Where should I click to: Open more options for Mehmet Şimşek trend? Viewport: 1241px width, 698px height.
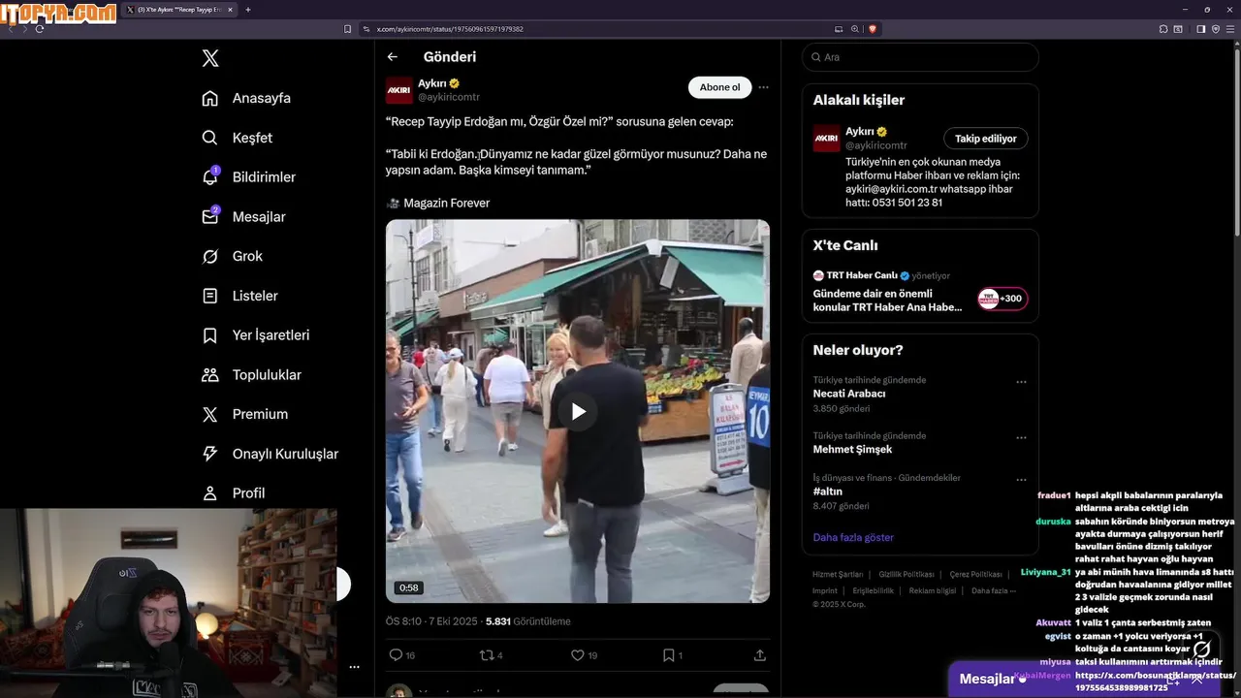pos(1021,438)
